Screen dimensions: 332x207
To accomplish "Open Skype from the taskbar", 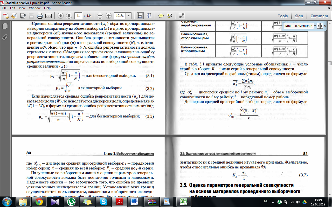I will [x=103, y=202].
